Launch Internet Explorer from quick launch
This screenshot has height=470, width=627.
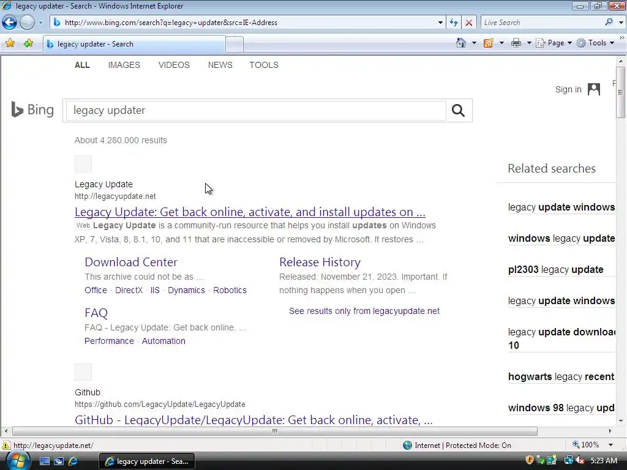pyautogui.click(x=73, y=461)
